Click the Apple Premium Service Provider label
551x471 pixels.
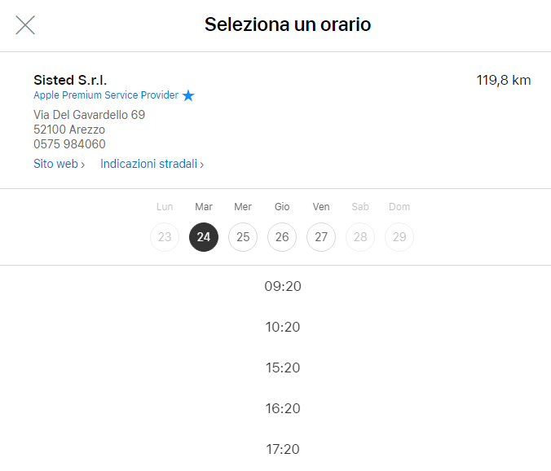(106, 95)
